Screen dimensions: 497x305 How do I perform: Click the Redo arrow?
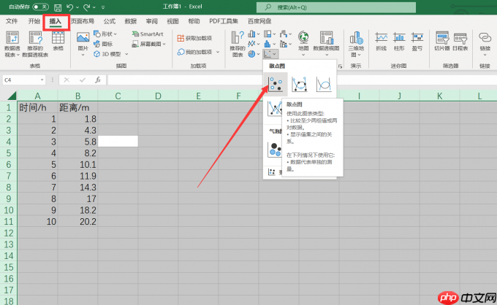tap(86, 7)
